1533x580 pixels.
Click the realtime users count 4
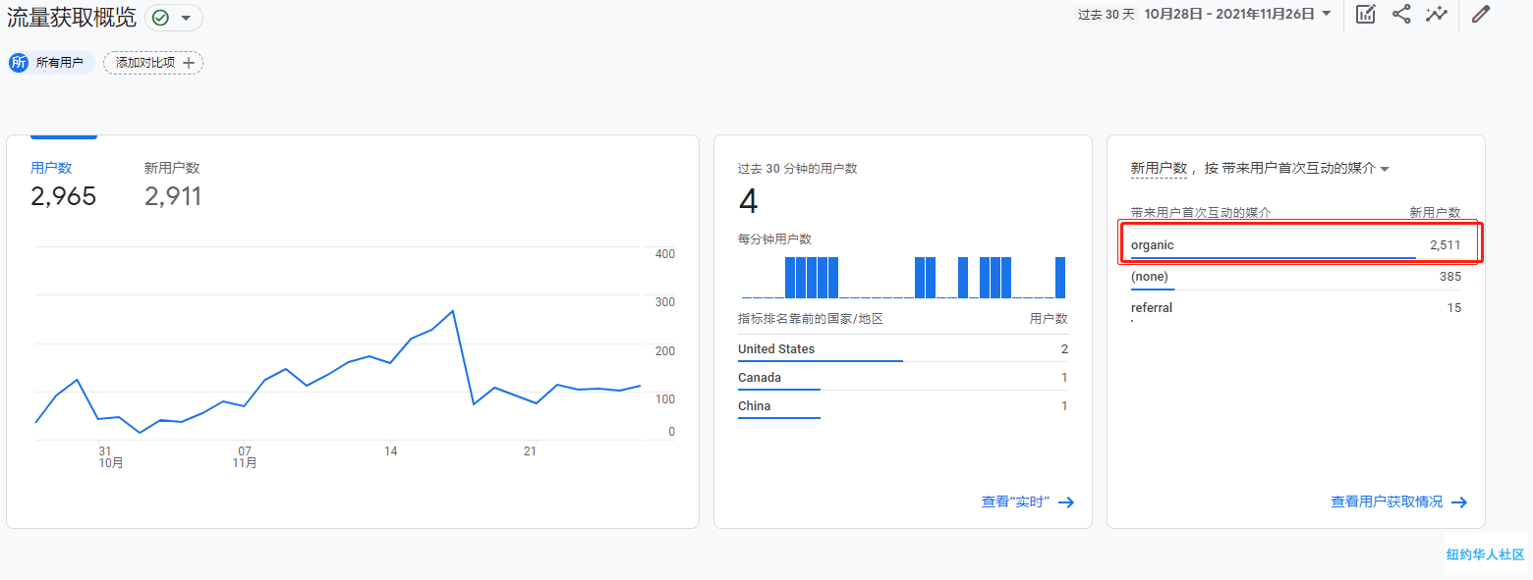point(748,202)
